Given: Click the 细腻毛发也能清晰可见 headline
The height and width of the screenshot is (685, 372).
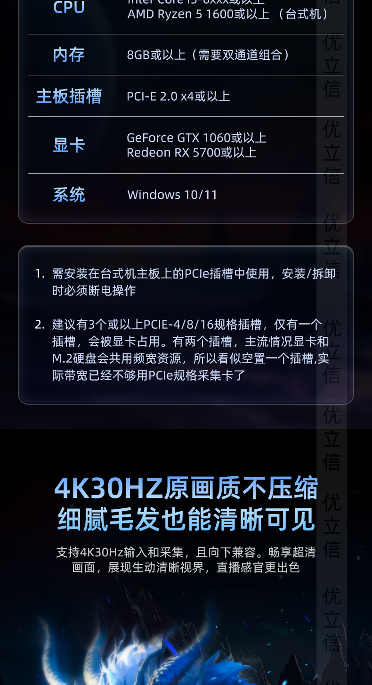Looking at the screenshot, I should tap(186, 520).
